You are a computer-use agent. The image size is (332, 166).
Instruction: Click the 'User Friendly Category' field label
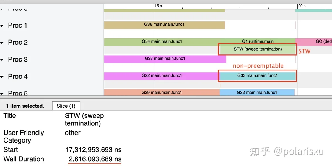pos(24,137)
